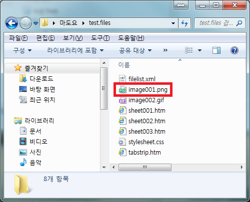Click the 다운로드 folder icon

point(23,78)
